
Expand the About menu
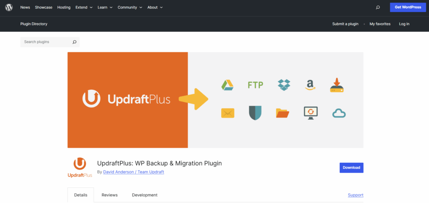click(155, 8)
